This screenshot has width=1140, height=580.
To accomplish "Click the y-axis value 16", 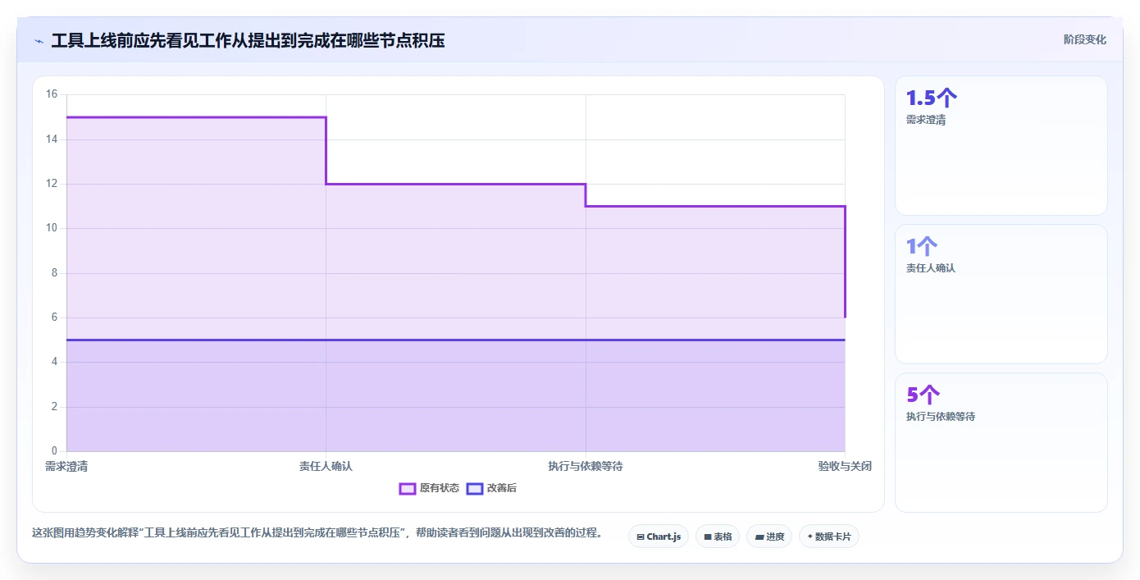I will (52, 94).
